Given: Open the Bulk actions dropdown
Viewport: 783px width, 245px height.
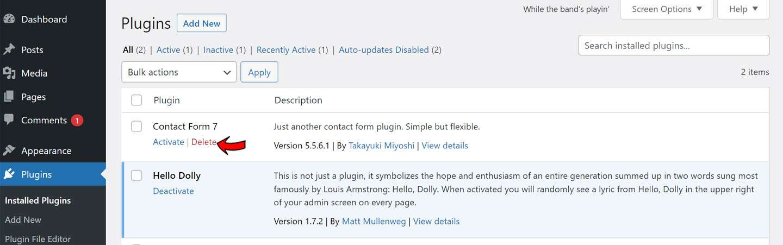Looking at the screenshot, I should pos(179,72).
